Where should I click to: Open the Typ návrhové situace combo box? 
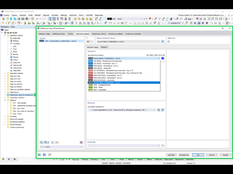point(124,58)
